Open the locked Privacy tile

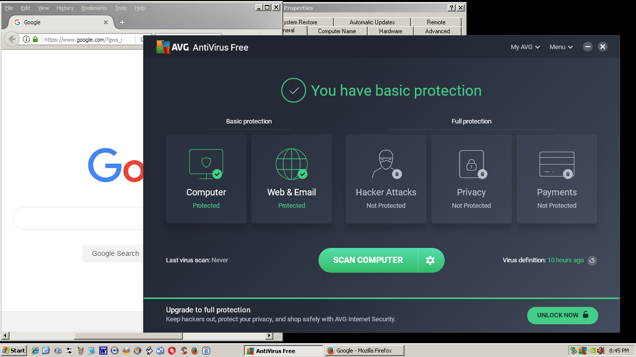click(472, 179)
